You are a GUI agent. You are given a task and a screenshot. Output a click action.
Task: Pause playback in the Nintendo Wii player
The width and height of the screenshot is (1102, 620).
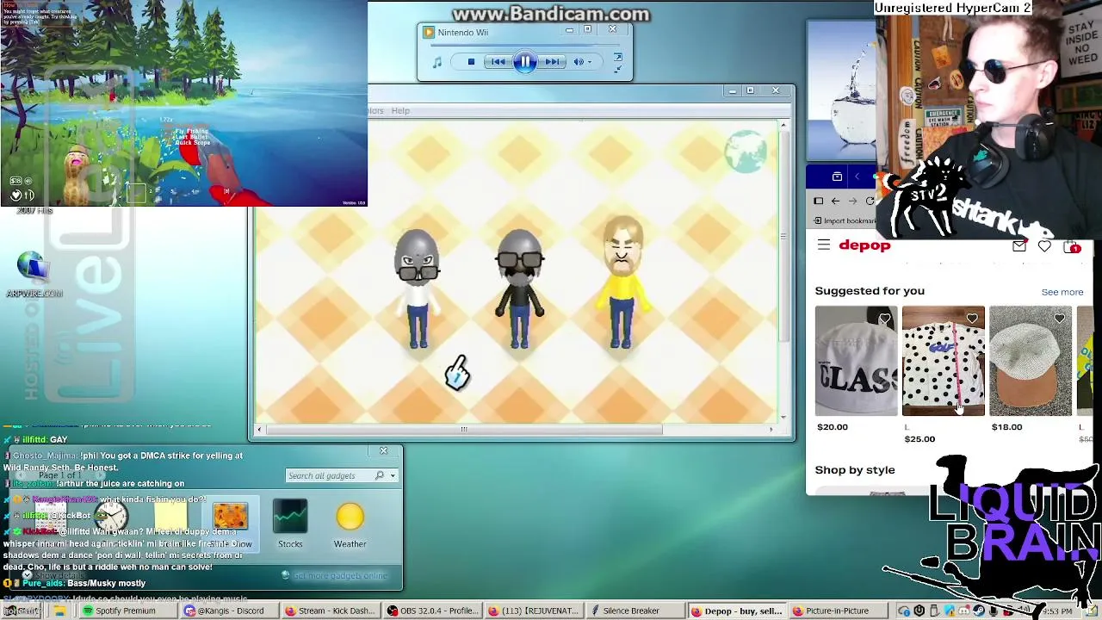coord(525,62)
